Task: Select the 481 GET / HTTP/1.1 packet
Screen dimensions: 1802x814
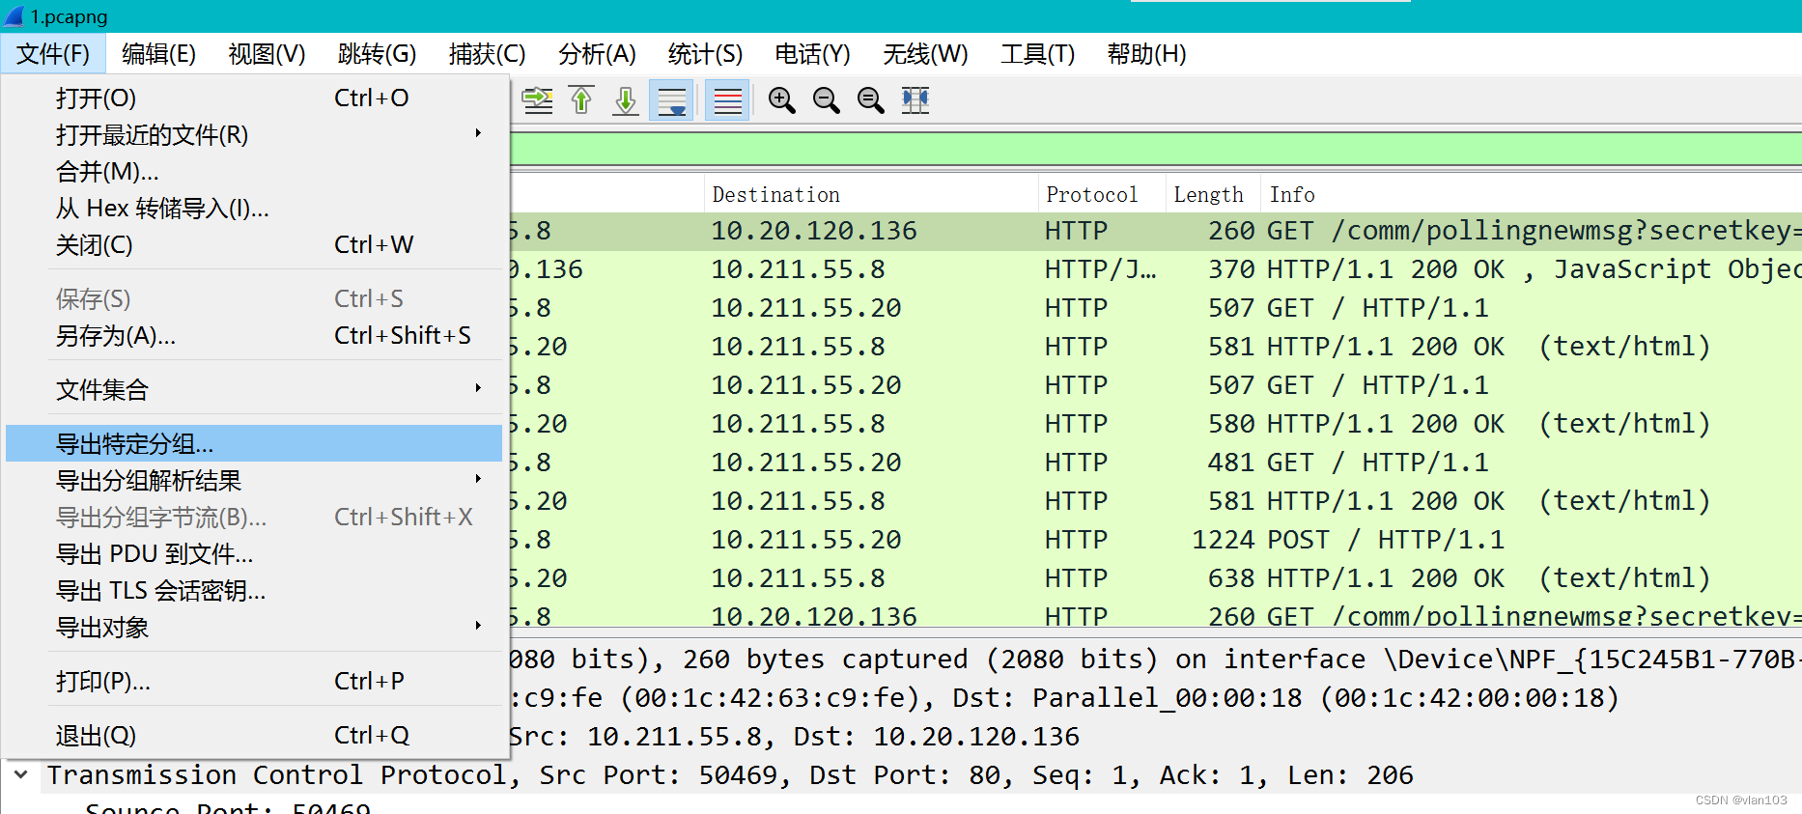Action: point(1155,463)
